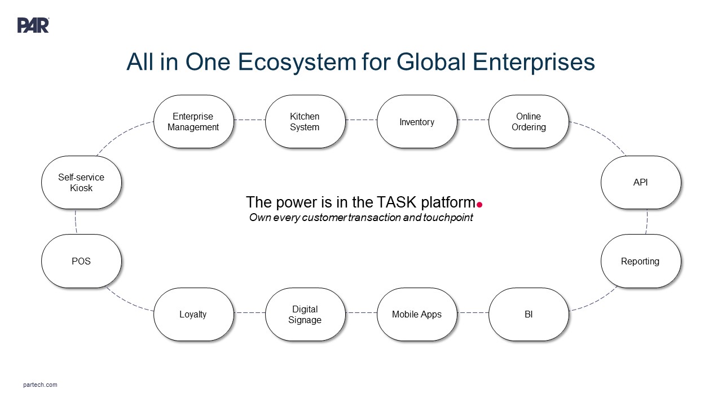
Task: Select the Enterprise Management node
Action: (193, 122)
